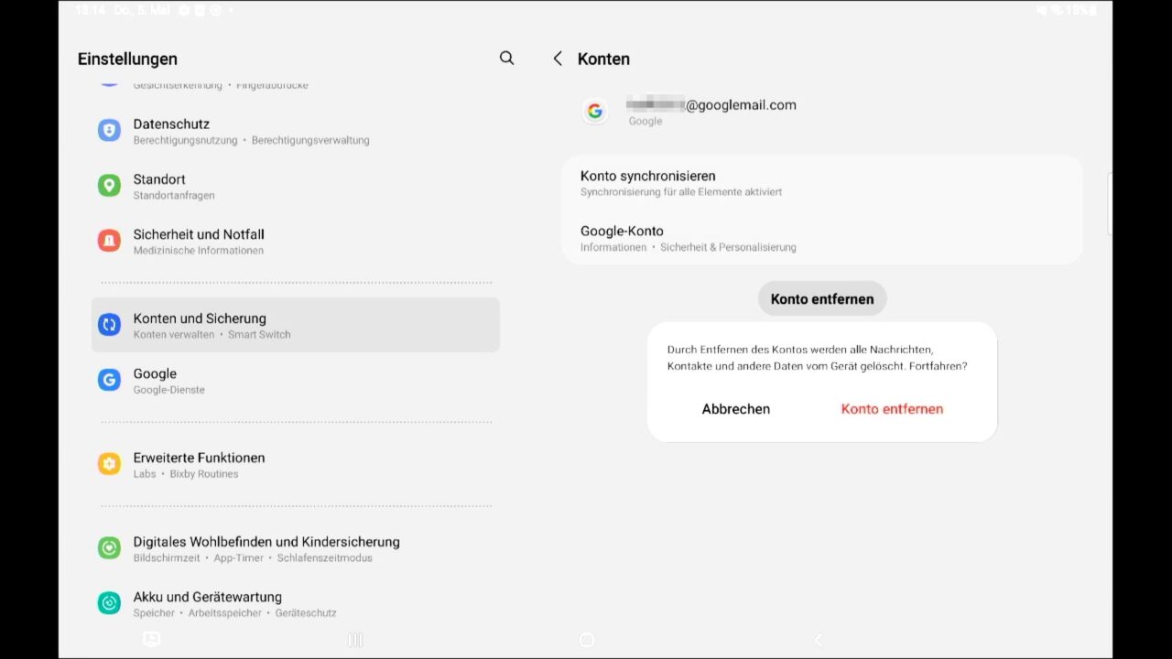Tap the system back navigation arrow
Screen dimensions: 1172x659
[x=819, y=640]
